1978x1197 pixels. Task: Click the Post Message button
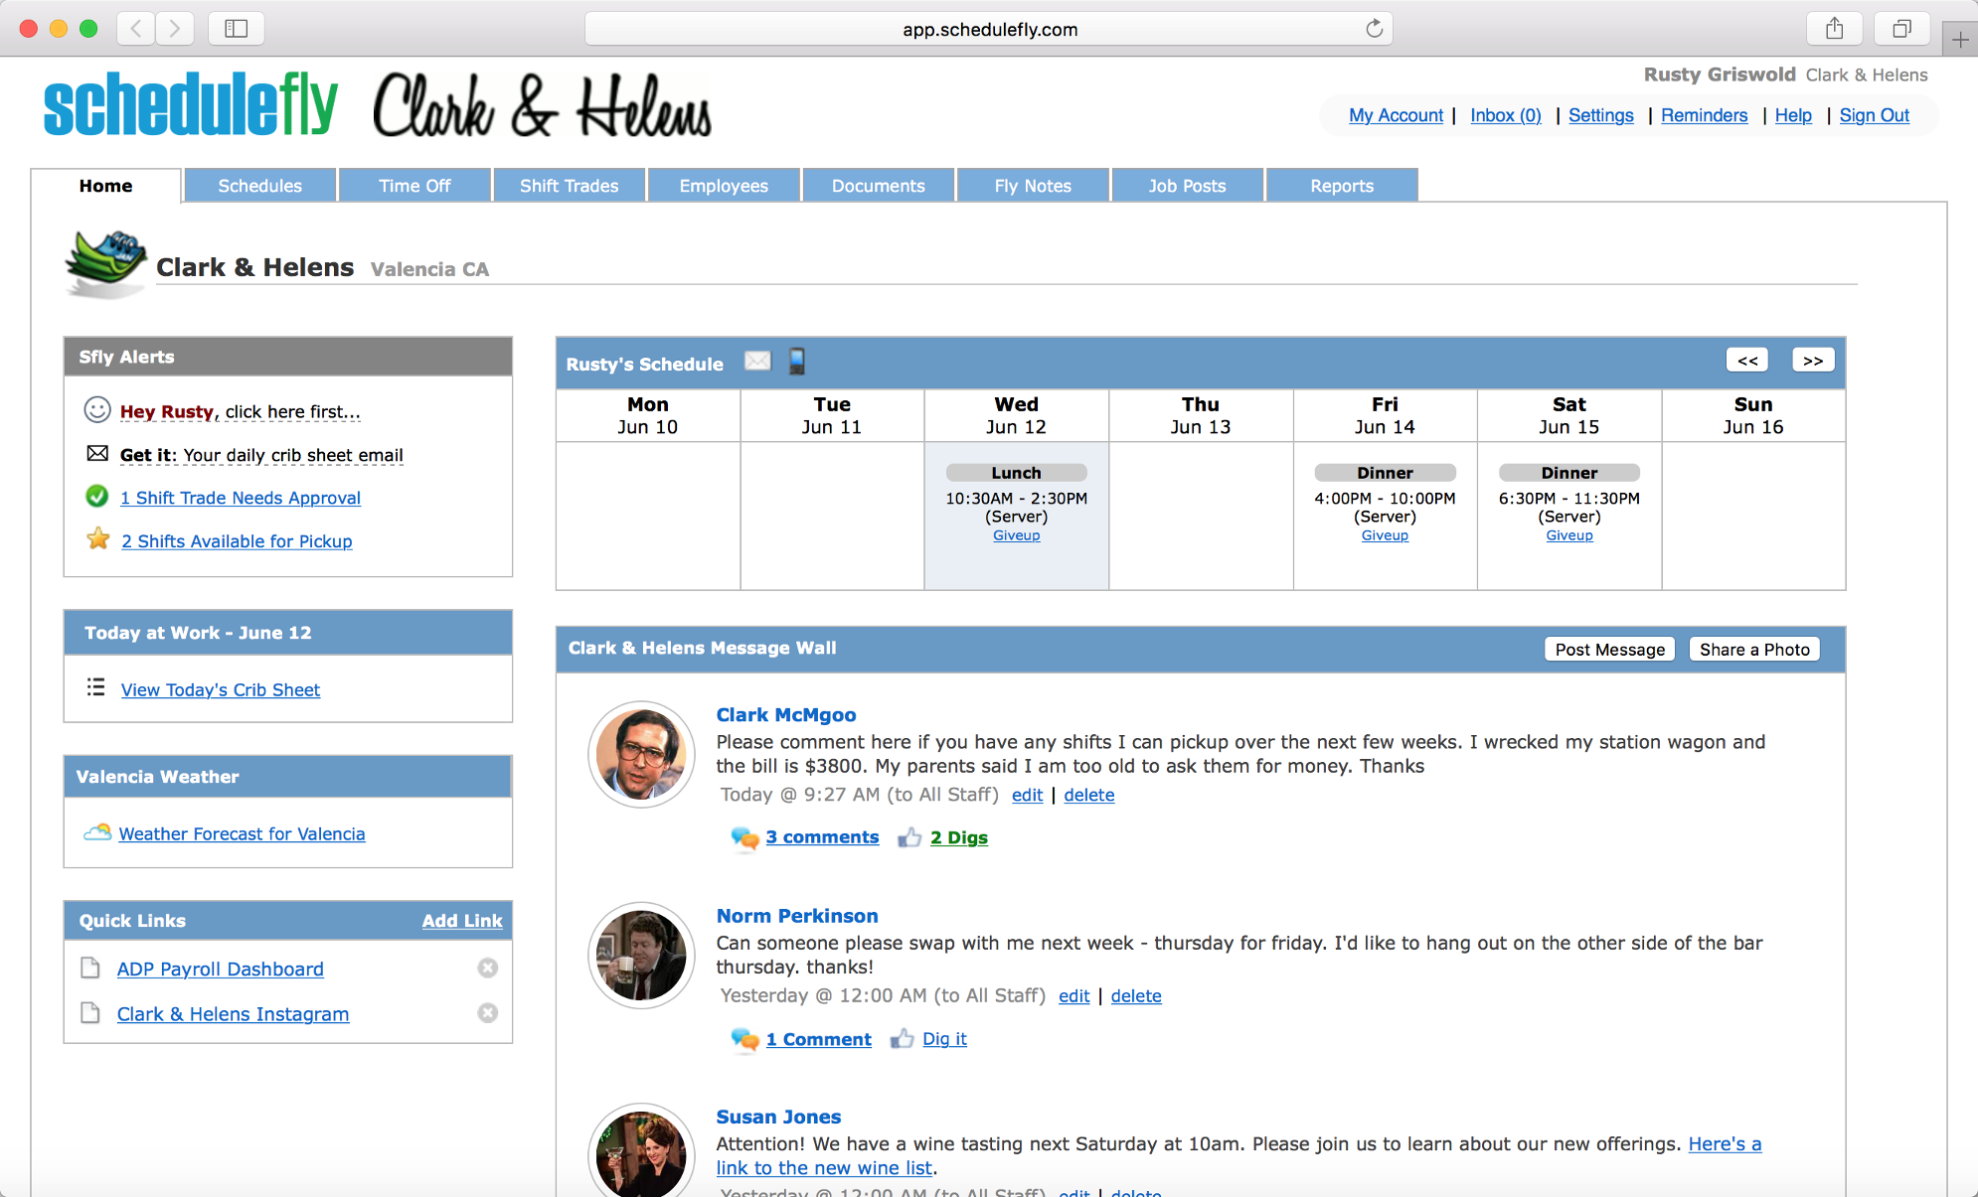(1610, 649)
